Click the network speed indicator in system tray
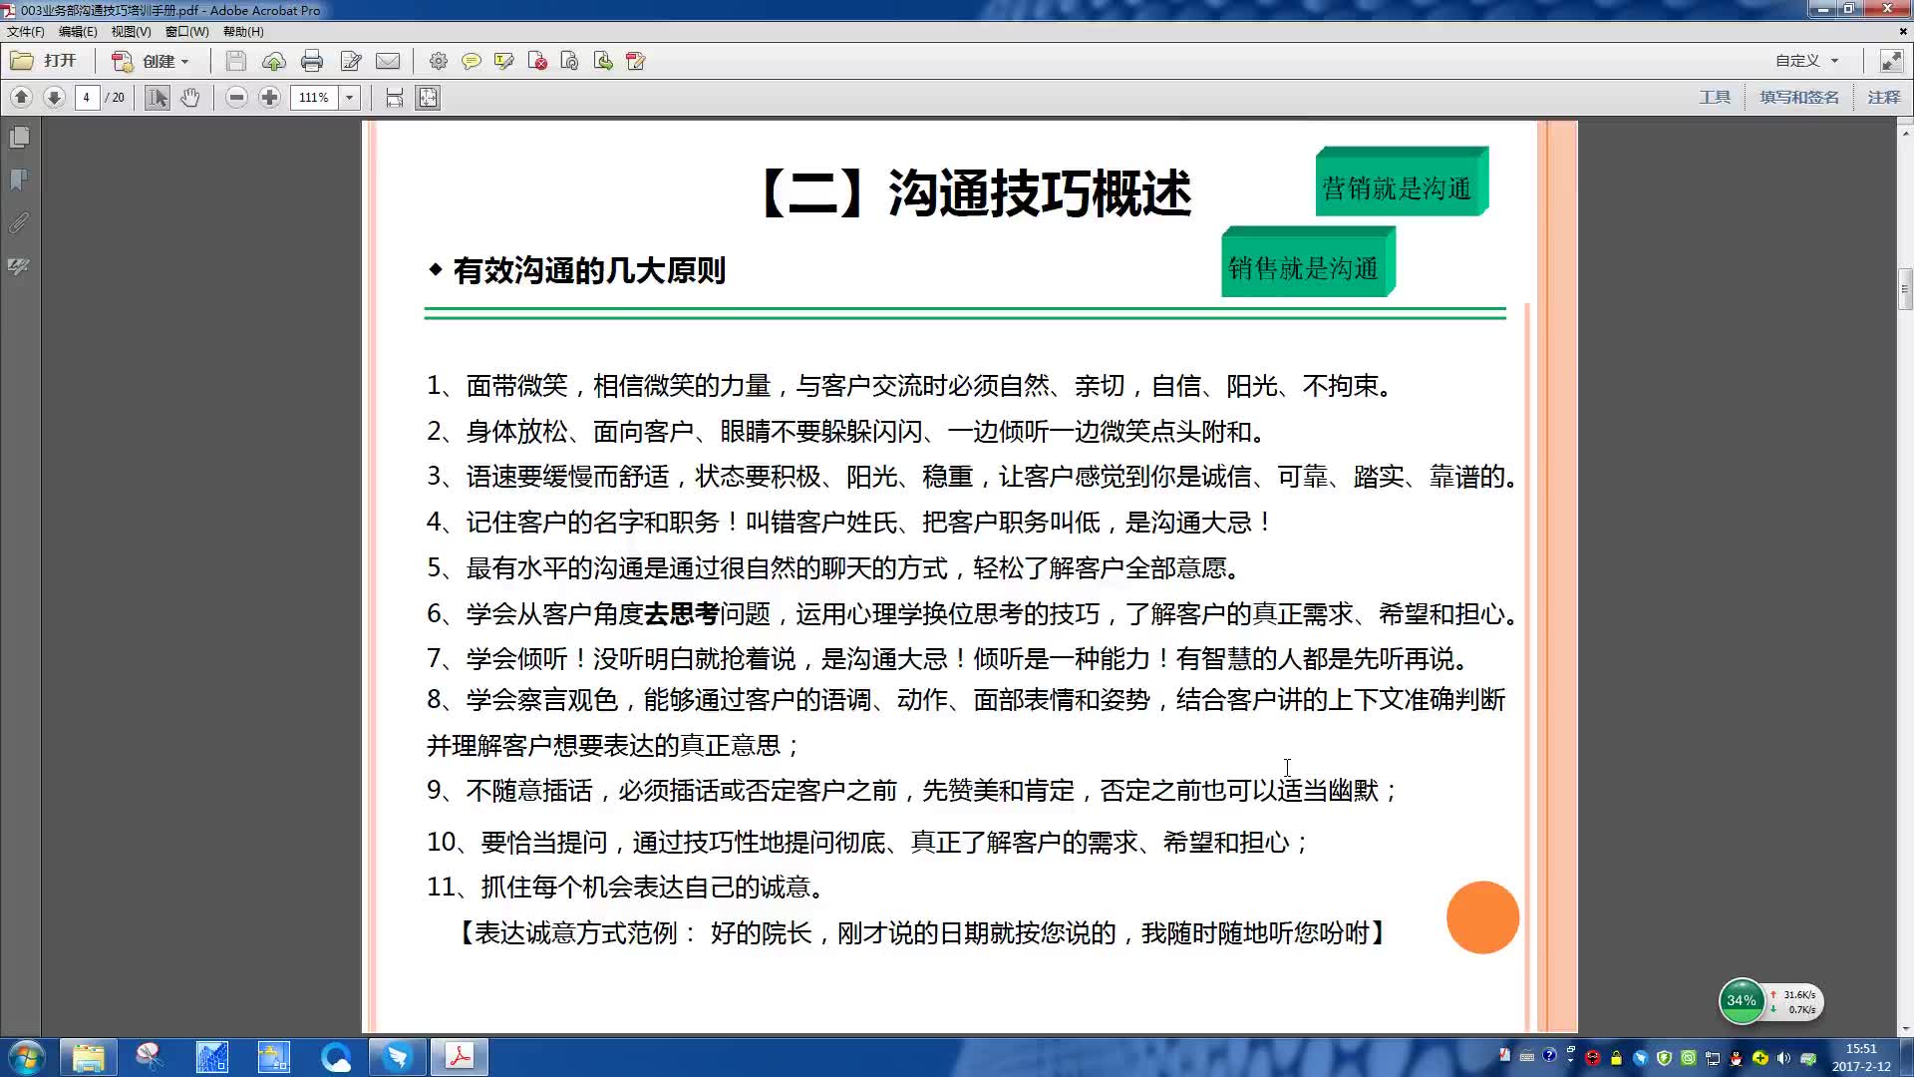 pos(1790,1001)
